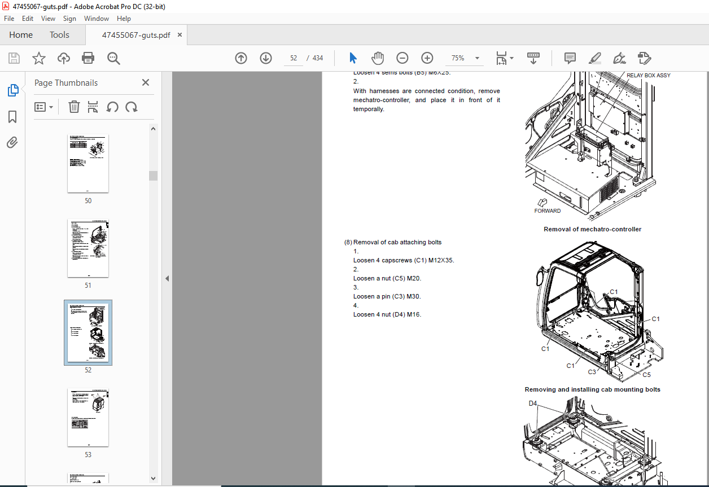Open the Window menu

[97, 19]
